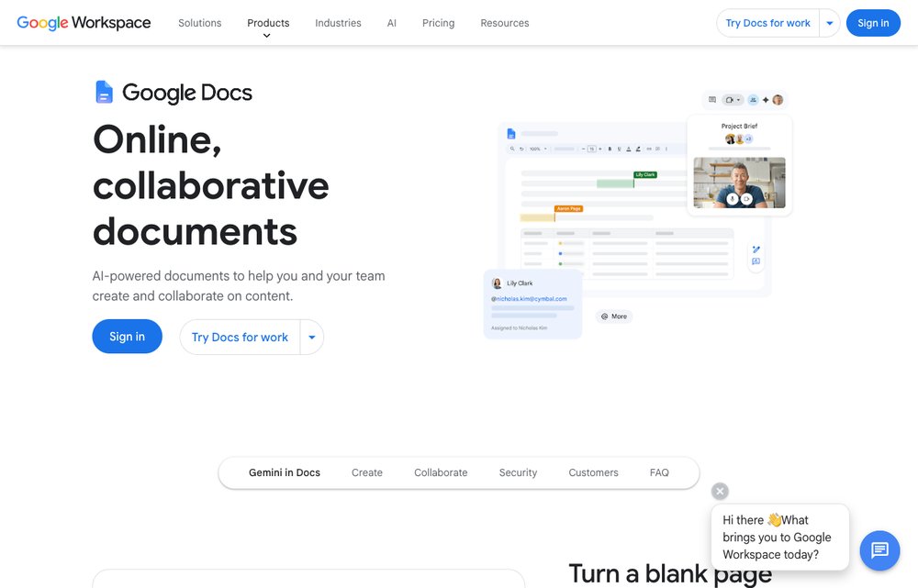Click the hero Sign in button
918x588 pixels.
(x=127, y=337)
